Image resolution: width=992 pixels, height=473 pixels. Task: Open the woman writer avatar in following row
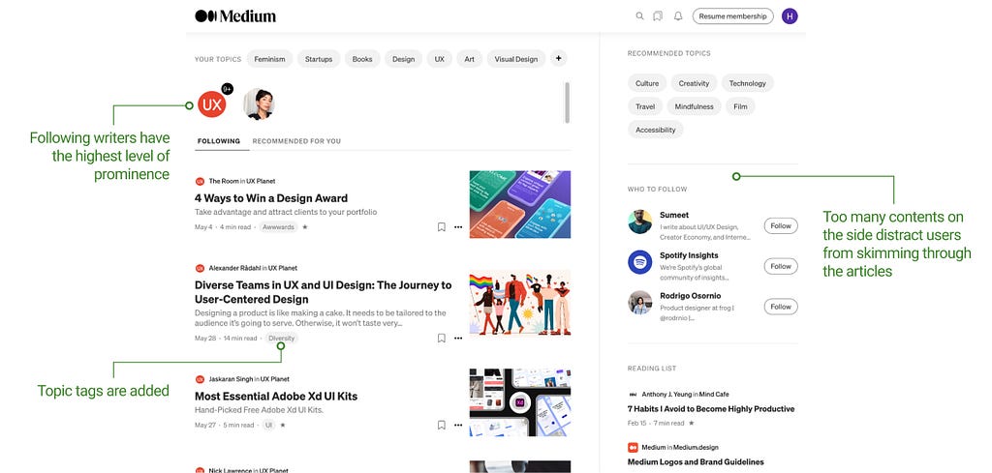tap(259, 104)
